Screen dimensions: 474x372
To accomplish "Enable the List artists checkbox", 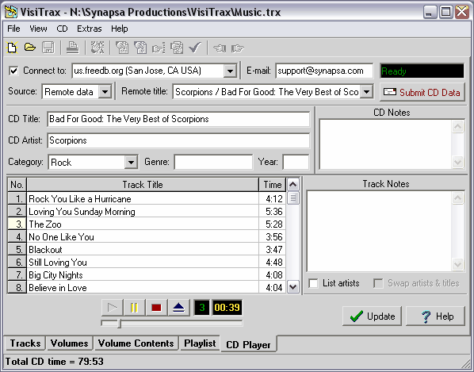I will pyautogui.click(x=313, y=283).
